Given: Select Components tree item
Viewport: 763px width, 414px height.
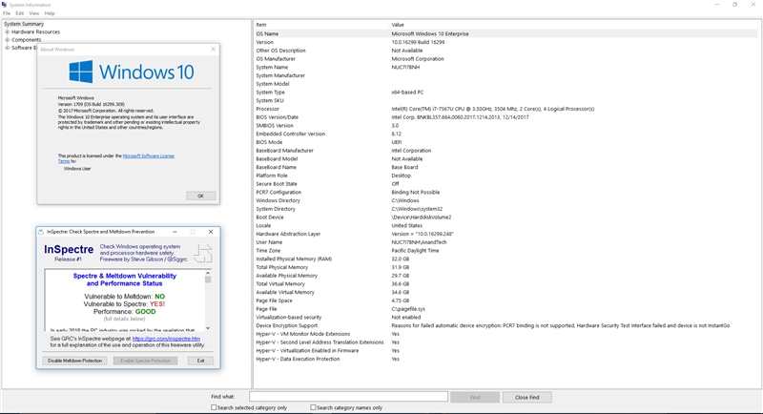Looking at the screenshot, I should [27, 40].
